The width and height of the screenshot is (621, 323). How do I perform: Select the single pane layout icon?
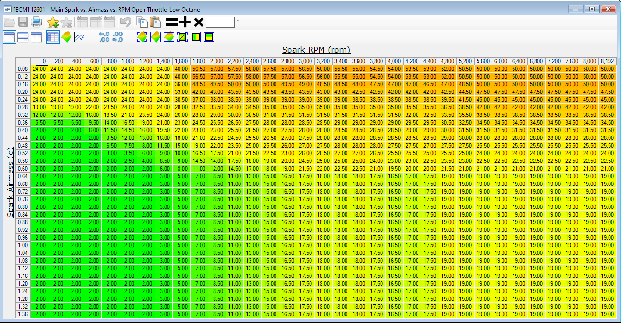(x=10, y=37)
